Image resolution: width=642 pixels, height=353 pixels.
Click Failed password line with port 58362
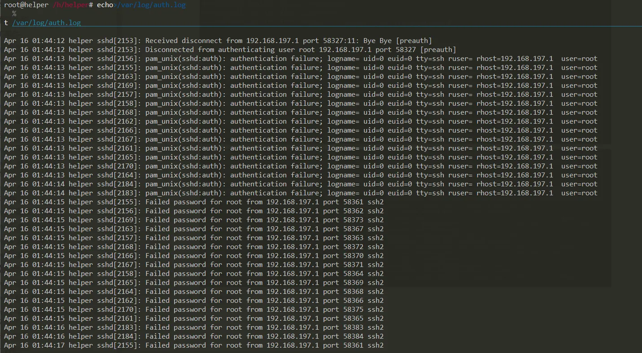point(194,211)
